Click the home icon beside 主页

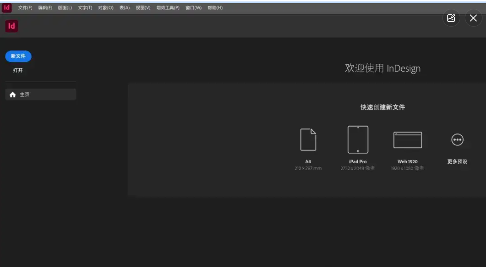click(12, 94)
